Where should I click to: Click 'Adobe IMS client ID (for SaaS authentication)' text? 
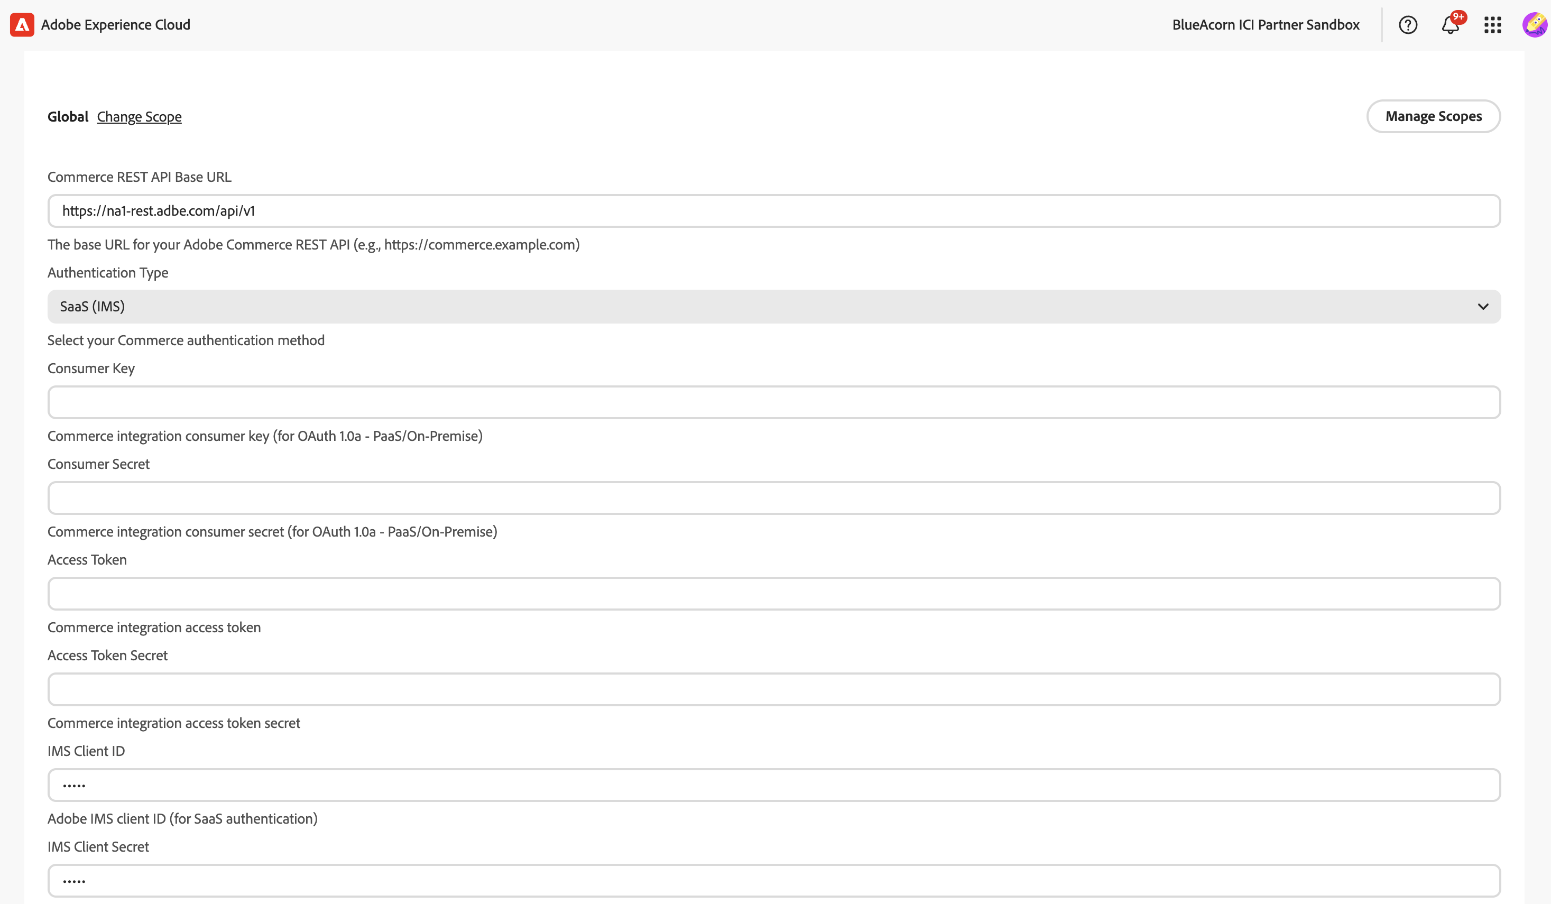pos(183,818)
